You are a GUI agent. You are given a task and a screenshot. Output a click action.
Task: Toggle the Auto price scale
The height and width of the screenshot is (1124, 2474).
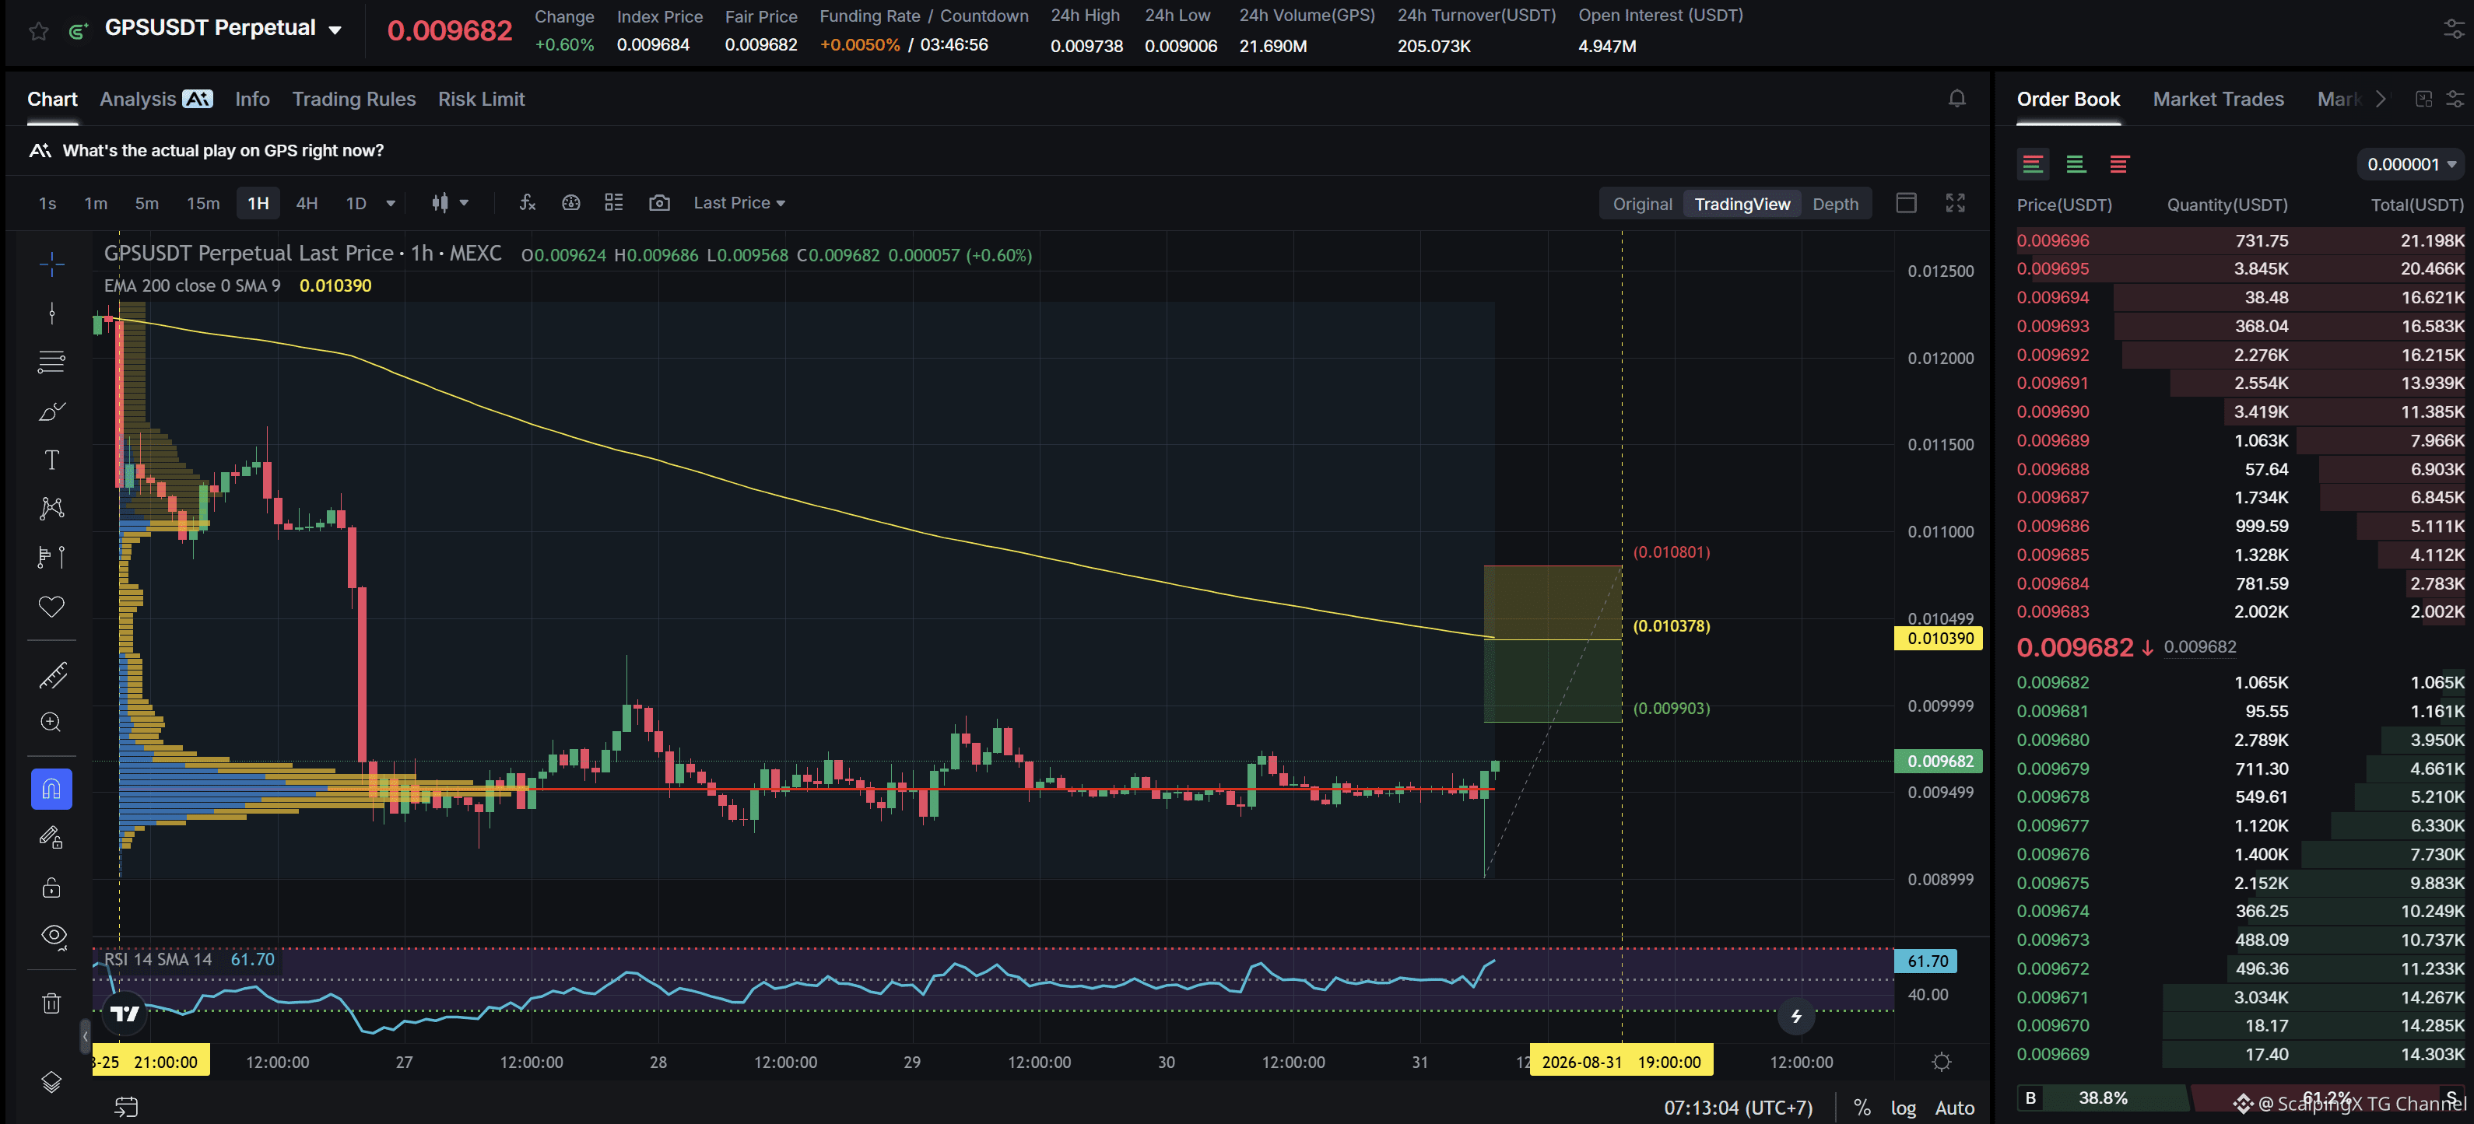(x=1953, y=1107)
